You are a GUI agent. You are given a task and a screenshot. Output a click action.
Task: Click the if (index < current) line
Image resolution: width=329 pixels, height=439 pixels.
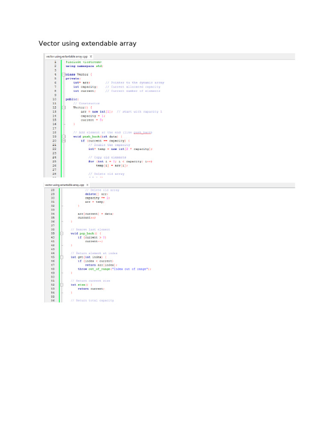click(x=96, y=261)
